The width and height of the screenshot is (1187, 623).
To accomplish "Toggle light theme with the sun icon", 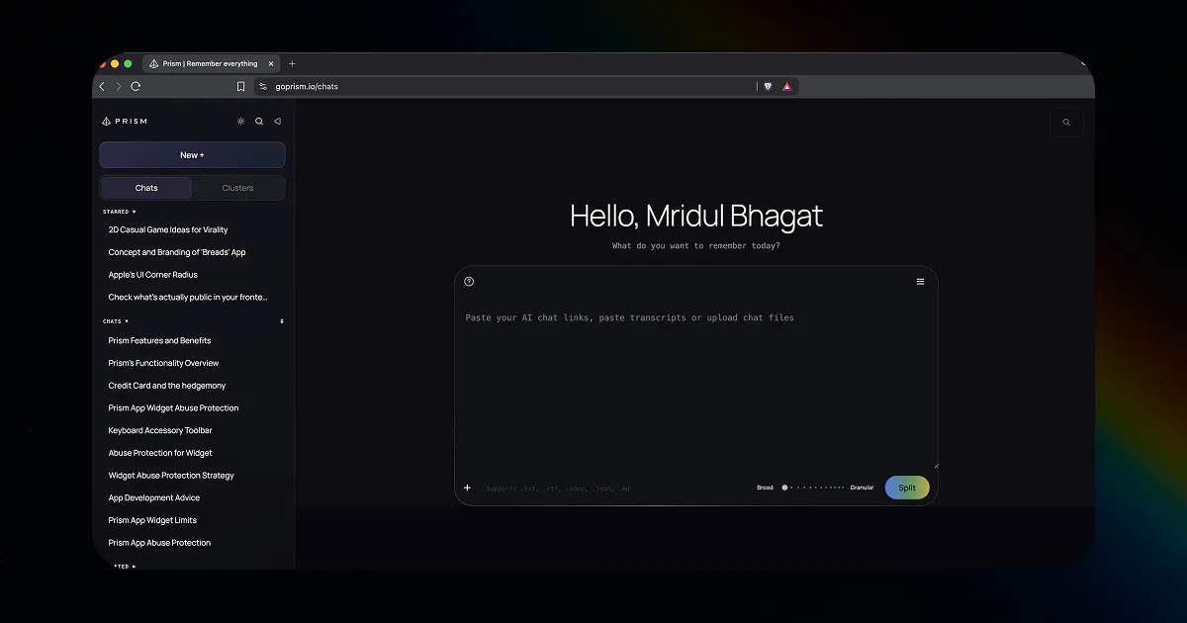I will coord(240,122).
